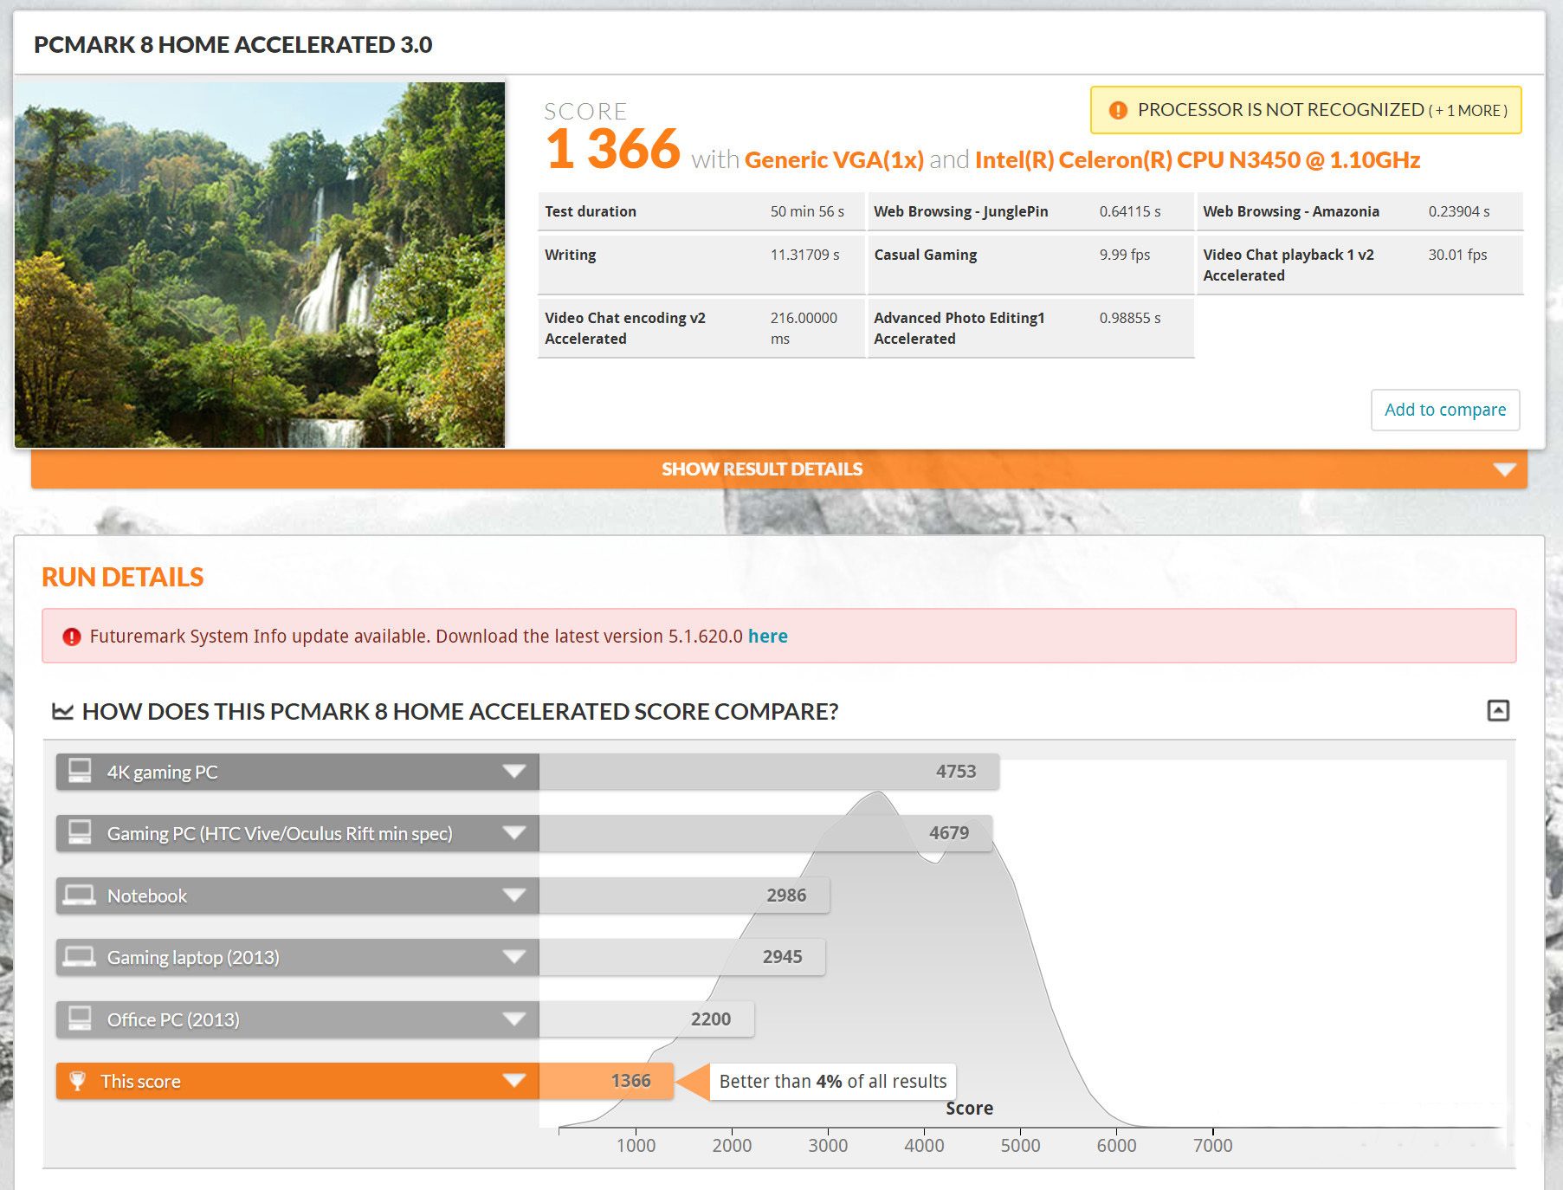The height and width of the screenshot is (1190, 1563).
Task: Click the 2945 score bar
Action: pos(682,956)
